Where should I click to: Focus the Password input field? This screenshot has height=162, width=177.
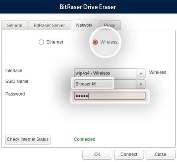[109, 96]
